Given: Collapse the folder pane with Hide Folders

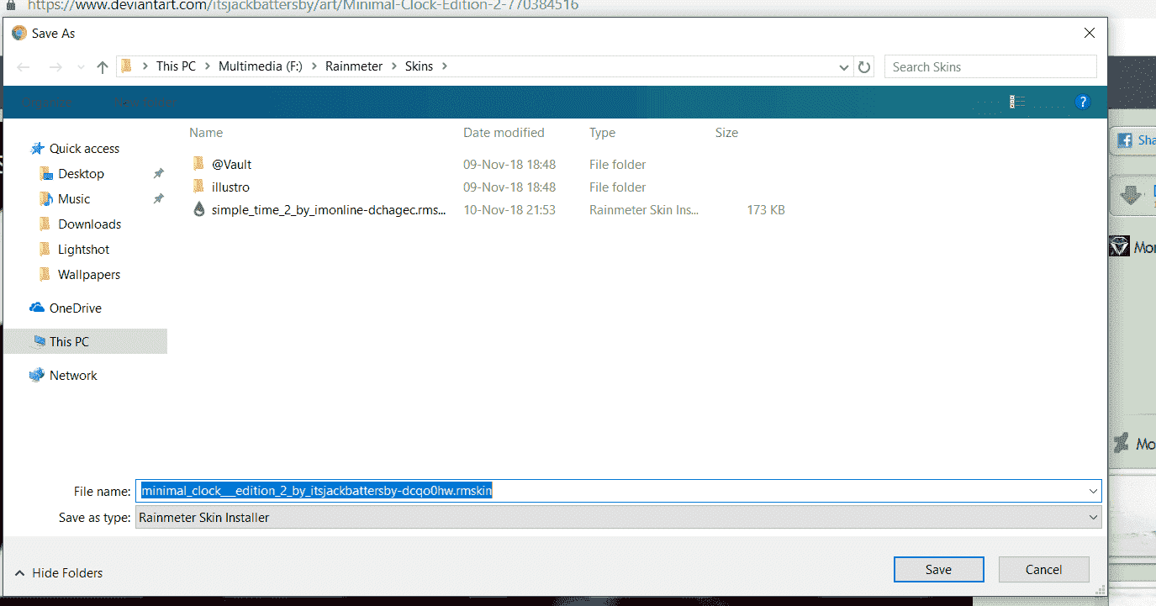Looking at the screenshot, I should point(59,572).
